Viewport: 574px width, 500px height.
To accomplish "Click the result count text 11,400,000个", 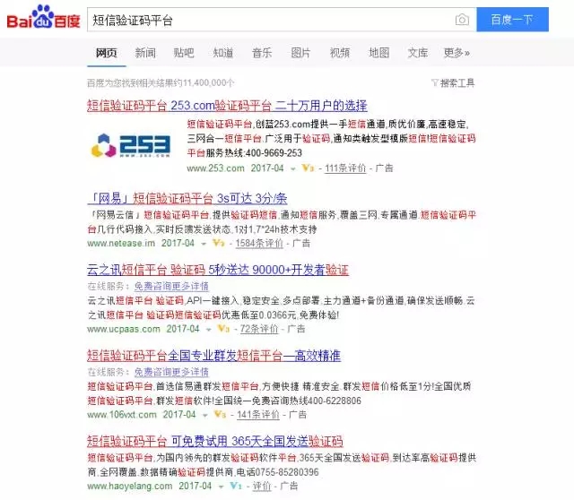I will (x=208, y=83).
